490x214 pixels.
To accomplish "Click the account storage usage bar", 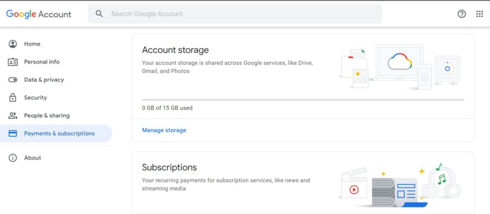I will click(303, 100).
